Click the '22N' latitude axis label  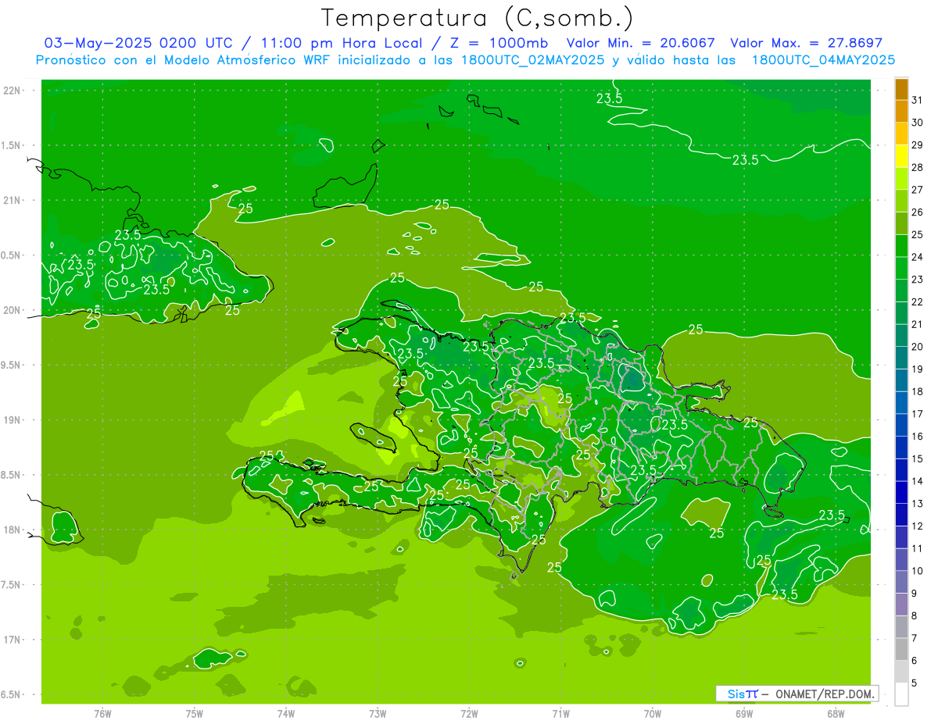(12, 90)
